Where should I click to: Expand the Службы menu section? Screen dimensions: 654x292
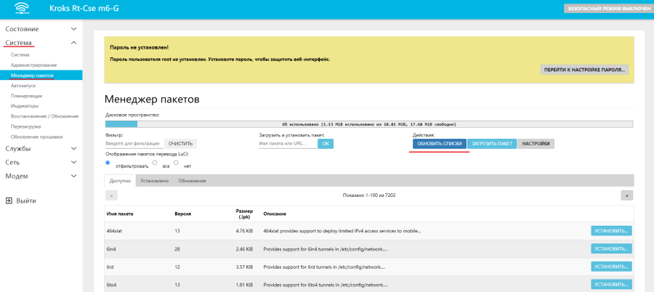point(73,149)
